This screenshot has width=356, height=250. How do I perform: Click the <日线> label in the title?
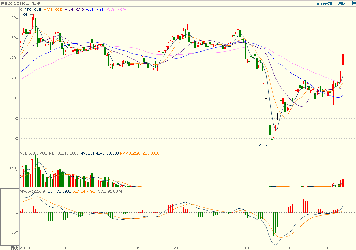click(x=37, y=3)
